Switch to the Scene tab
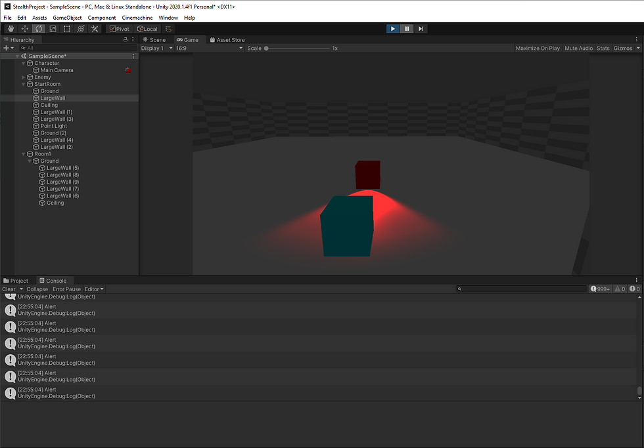The image size is (644, 448). tap(154, 40)
